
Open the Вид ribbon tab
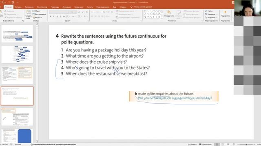pos(115,7)
